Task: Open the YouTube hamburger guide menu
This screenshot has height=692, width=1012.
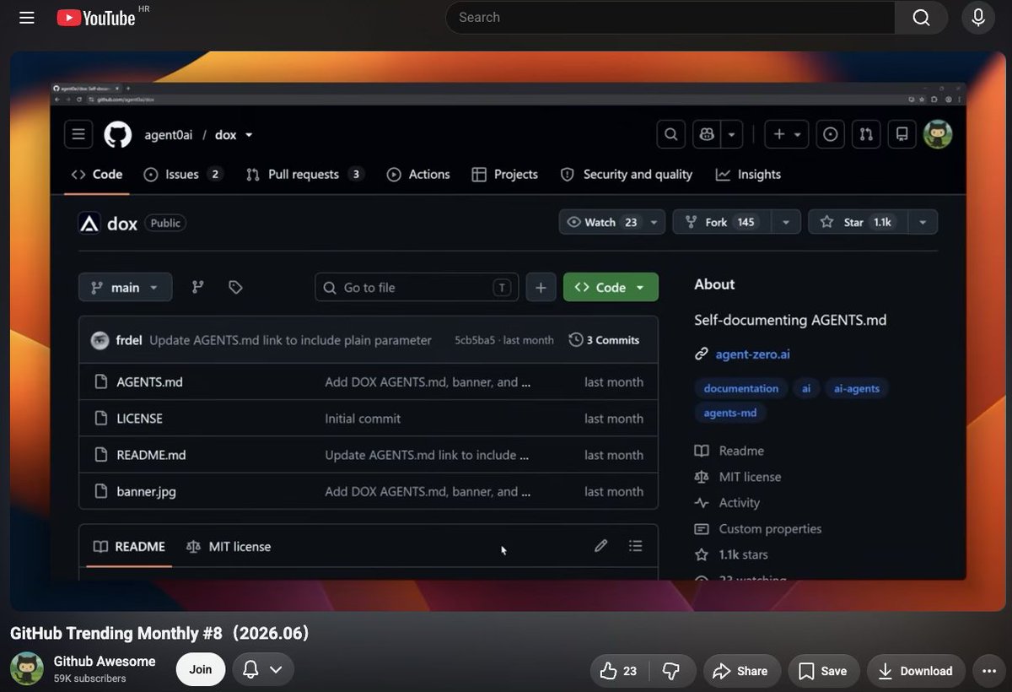Action: [x=27, y=18]
